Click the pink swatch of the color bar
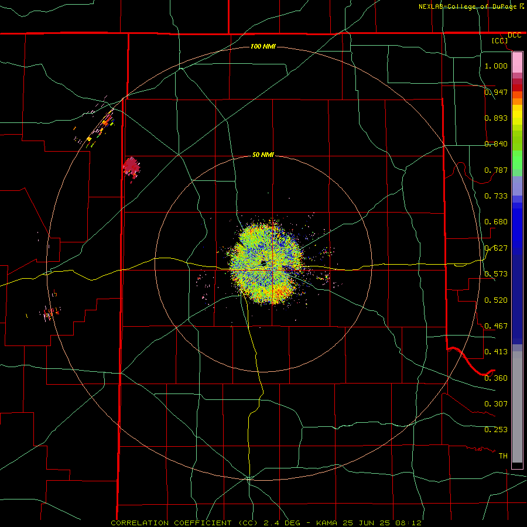The height and width of the screenshot is (527, 527). tap(517, 63)
